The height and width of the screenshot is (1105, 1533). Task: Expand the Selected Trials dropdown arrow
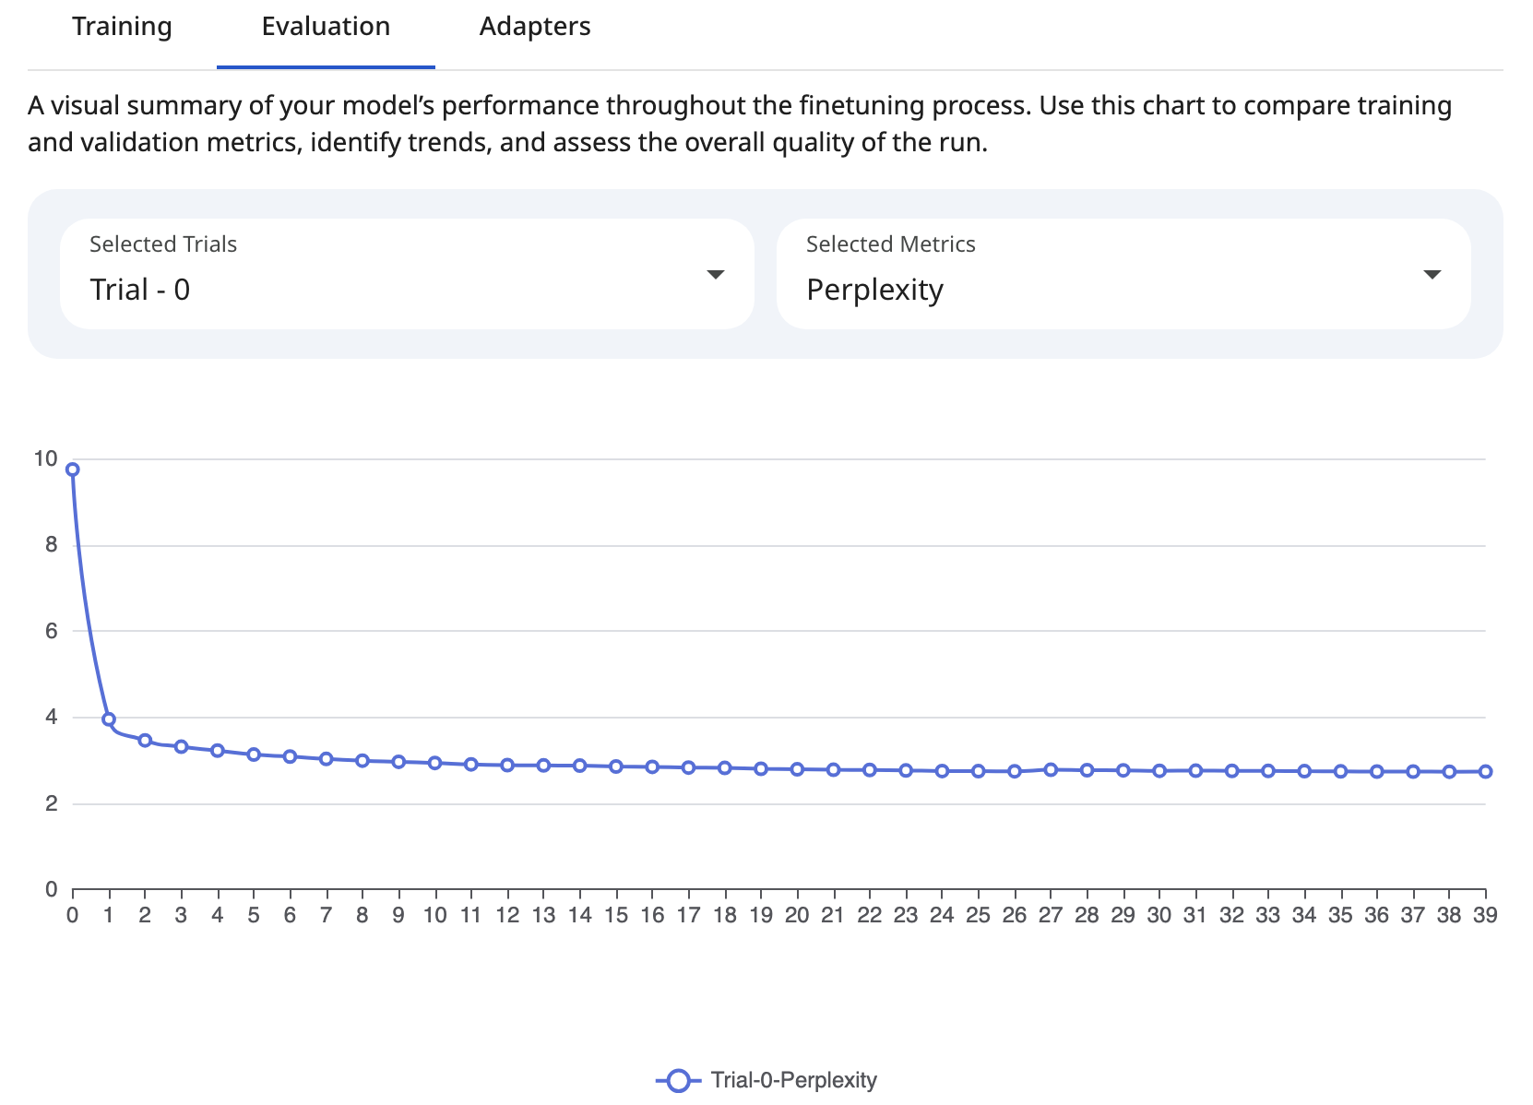(715, 275)
